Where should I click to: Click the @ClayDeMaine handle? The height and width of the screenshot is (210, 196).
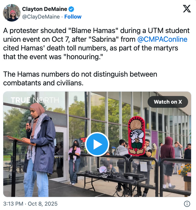click(41, 17)
